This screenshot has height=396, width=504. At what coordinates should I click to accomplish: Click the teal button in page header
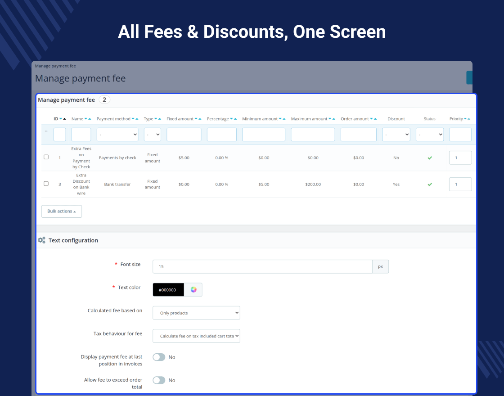[x=469, y=78]
